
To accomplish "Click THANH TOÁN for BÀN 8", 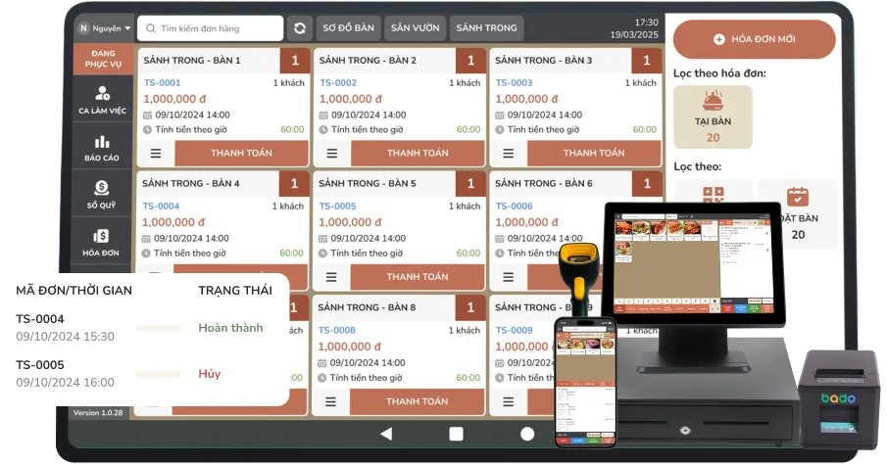I will pos(417,401).
